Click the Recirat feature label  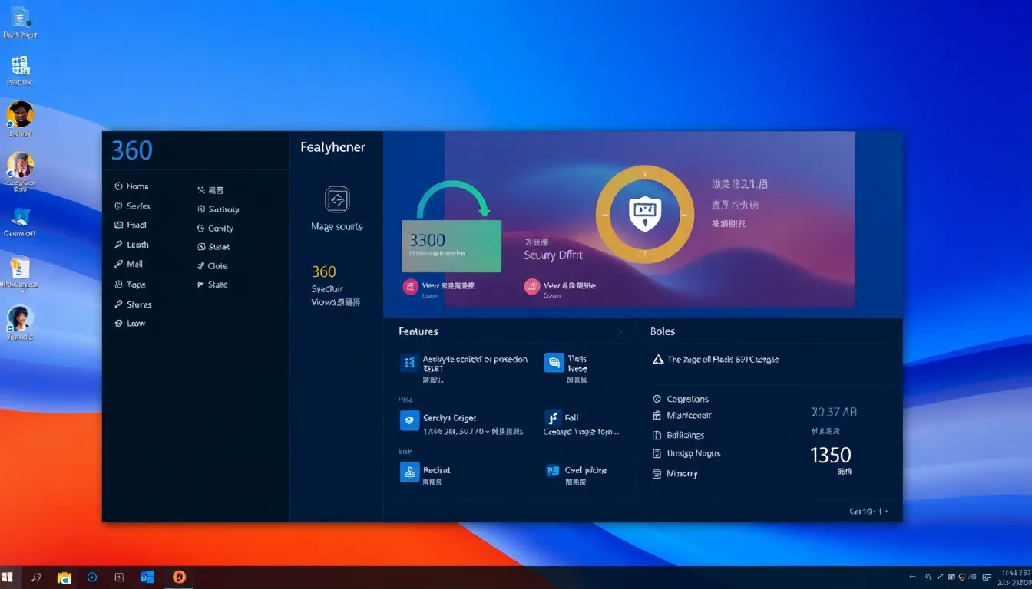pyautogui.click(x=437, y=470)
